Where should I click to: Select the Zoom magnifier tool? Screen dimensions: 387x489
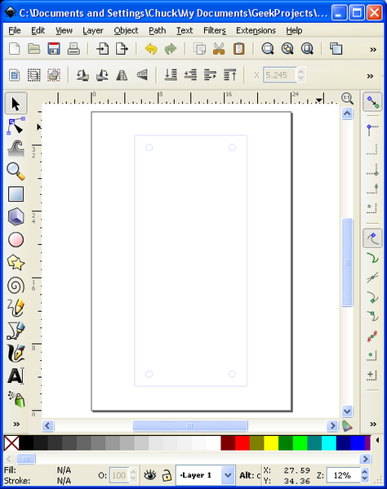(x=16, y=171)
